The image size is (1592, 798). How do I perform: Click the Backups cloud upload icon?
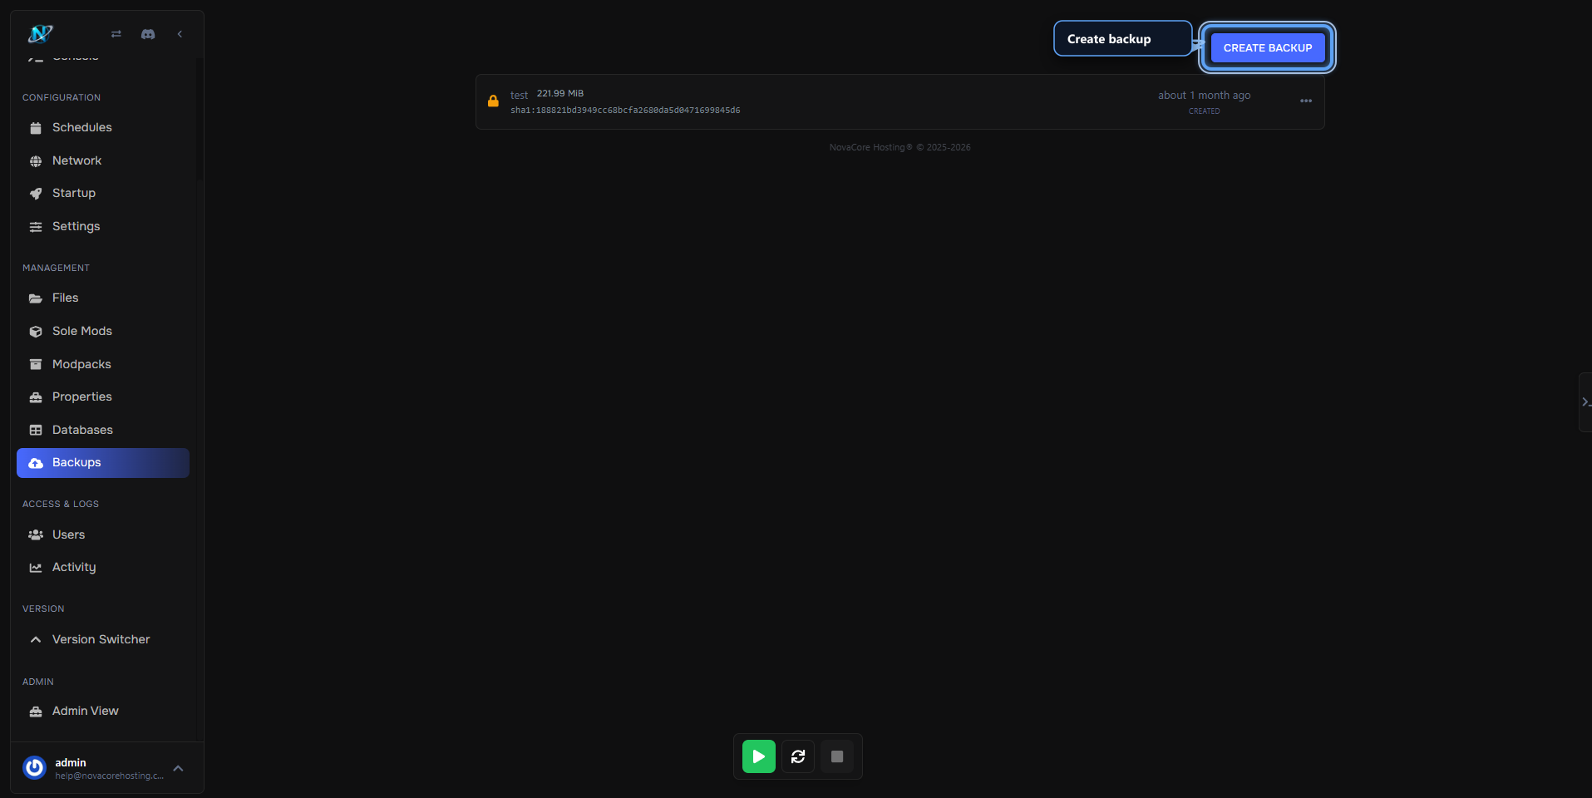(36, 463)
